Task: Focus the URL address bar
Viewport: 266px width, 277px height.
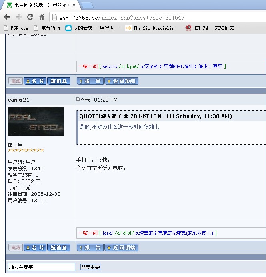Action: 160,18
